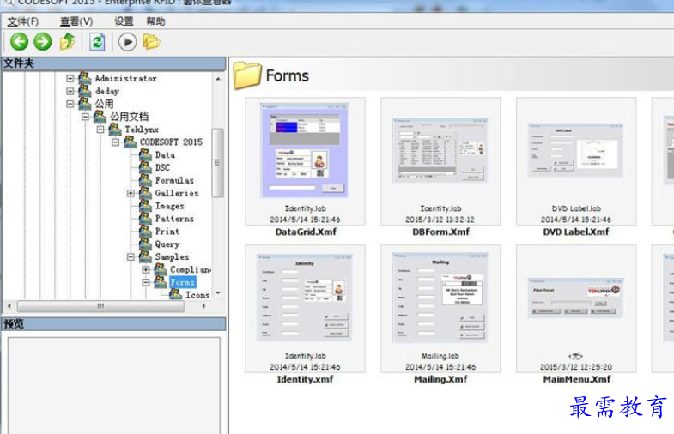Click the tree scroll right arrow

pos(203,306)
